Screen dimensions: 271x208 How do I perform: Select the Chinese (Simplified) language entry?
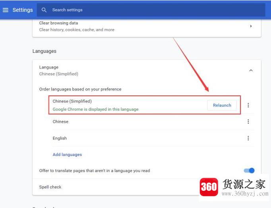tap(145, 105)
